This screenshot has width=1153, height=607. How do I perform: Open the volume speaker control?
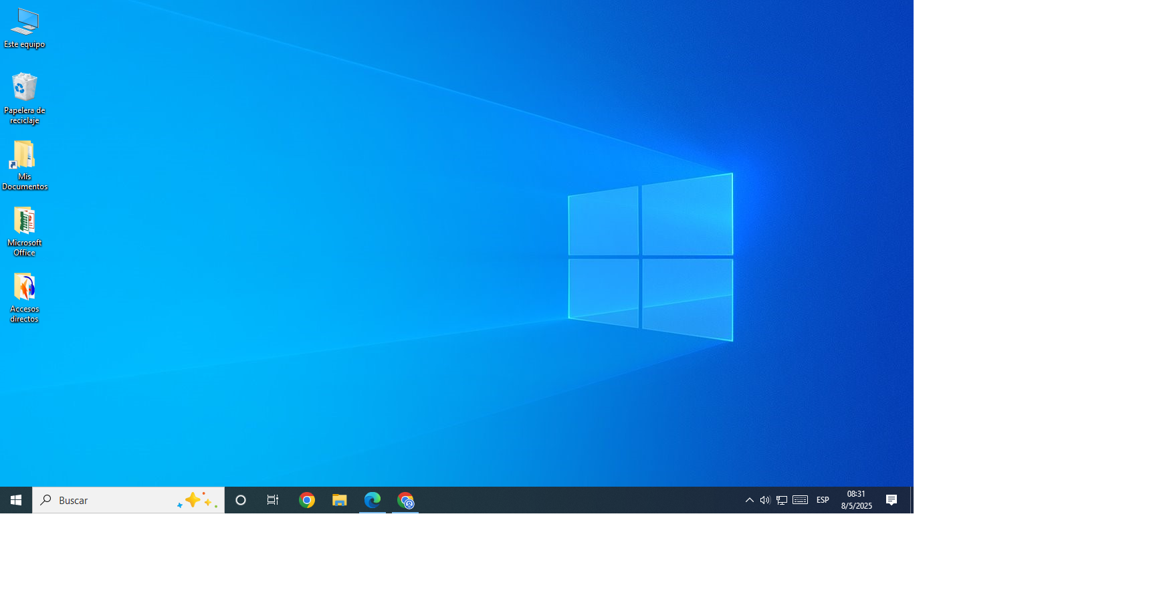pyautogui.click(x=765, y=500)
